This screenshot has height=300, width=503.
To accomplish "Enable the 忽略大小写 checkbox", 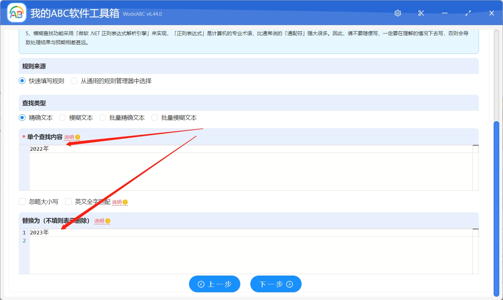I will pos(22,202).
